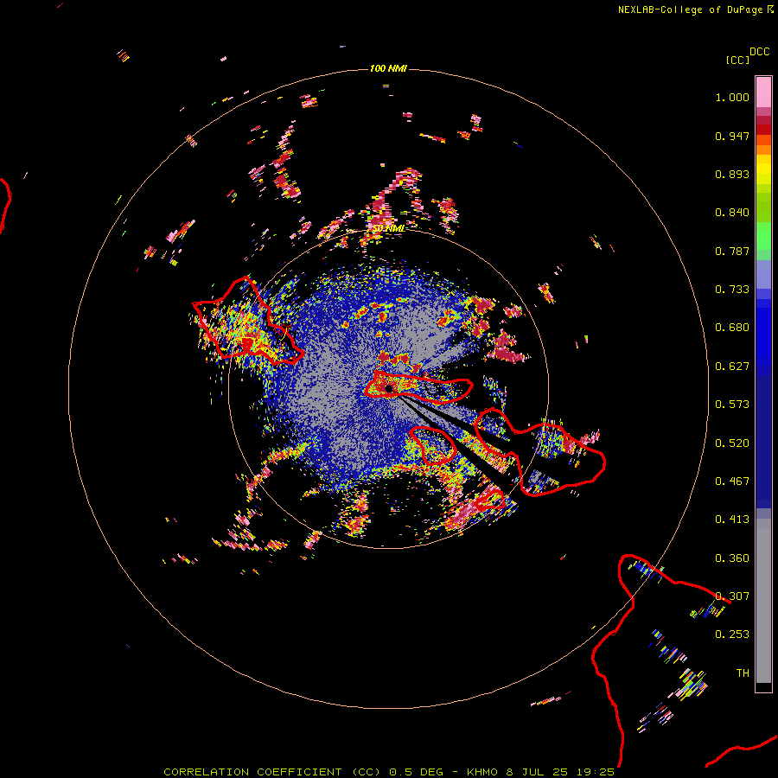This screenshot has width=778, height=778.
Task: Select the 0.573 scale value
Action: (x=732, y=405)
